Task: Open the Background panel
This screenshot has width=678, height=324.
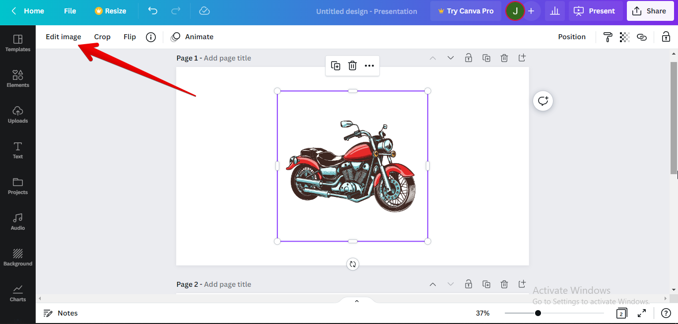Action: click(x=17, y=257)
